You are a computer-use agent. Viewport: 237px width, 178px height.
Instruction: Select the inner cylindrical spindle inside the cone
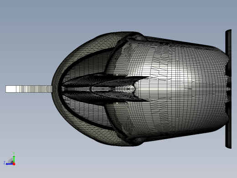coord(99,89)
